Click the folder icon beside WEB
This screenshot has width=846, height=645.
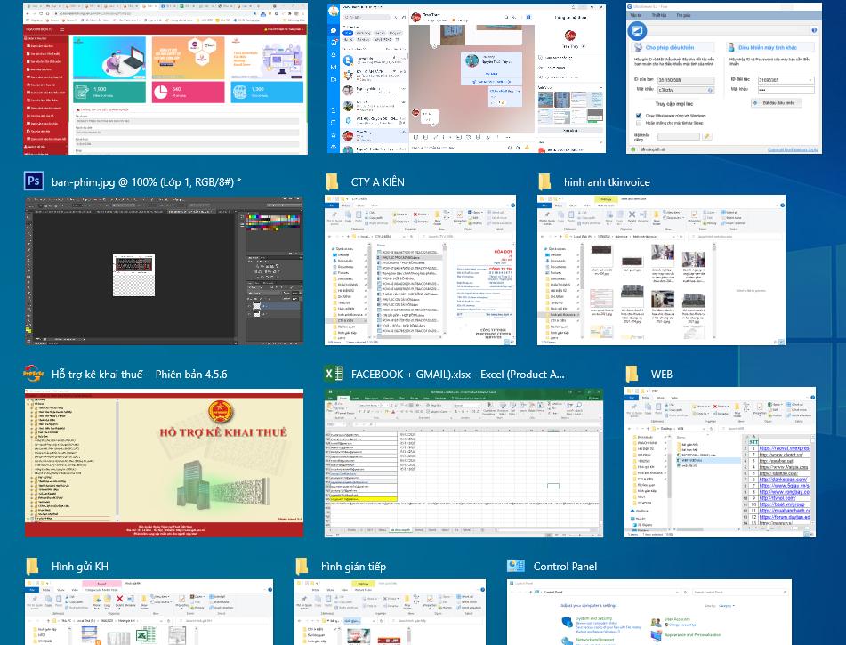(632, 374)
